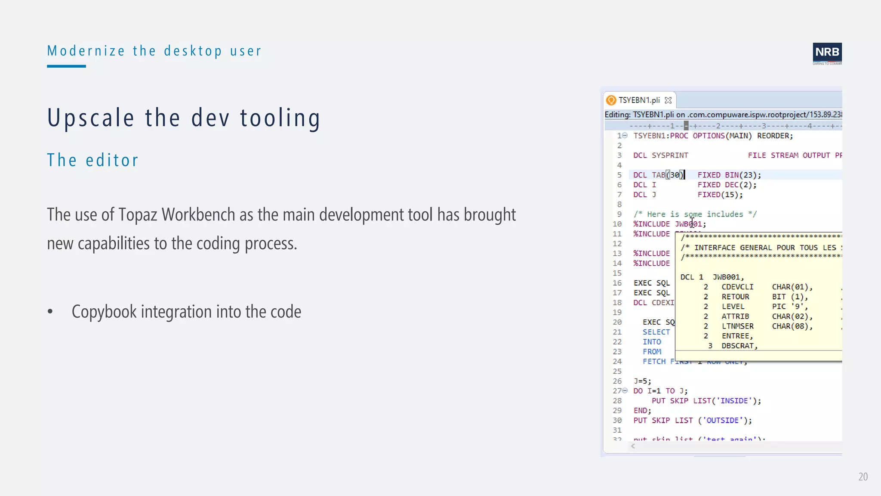Click the left arrow of horizontal scrollbar
The height and width of the screenshot is (496, 881).
point(633,446)
